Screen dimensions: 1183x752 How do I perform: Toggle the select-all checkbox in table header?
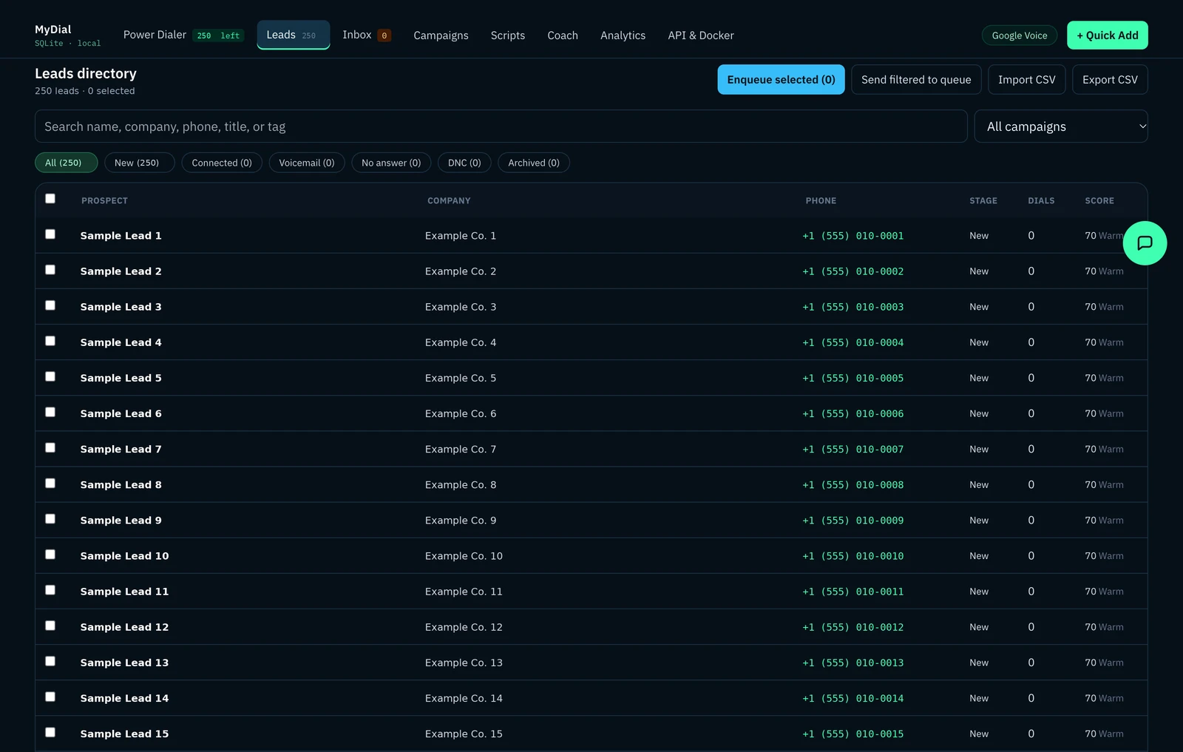(50, 198)
